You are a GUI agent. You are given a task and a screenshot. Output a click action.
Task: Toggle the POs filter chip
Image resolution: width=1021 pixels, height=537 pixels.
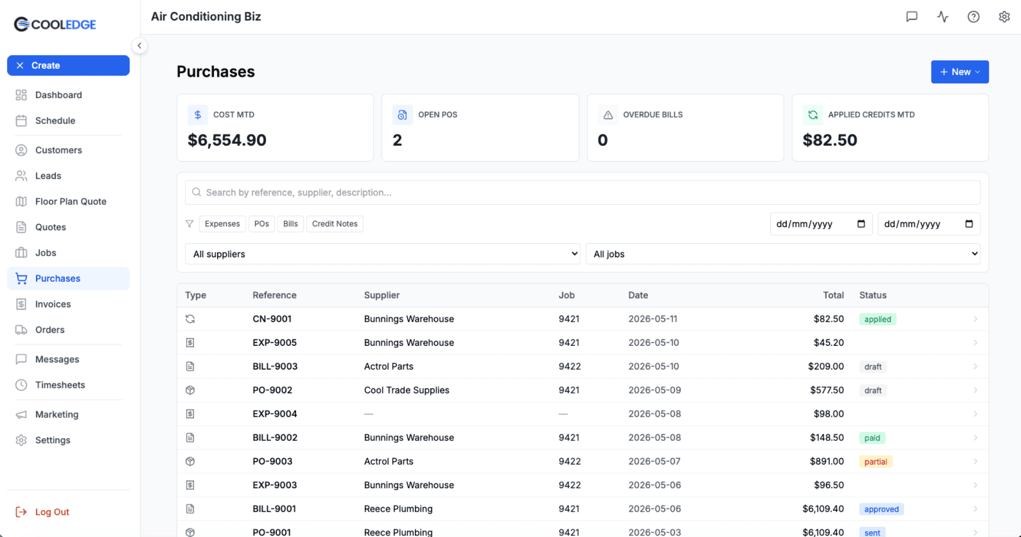(262, 224)
